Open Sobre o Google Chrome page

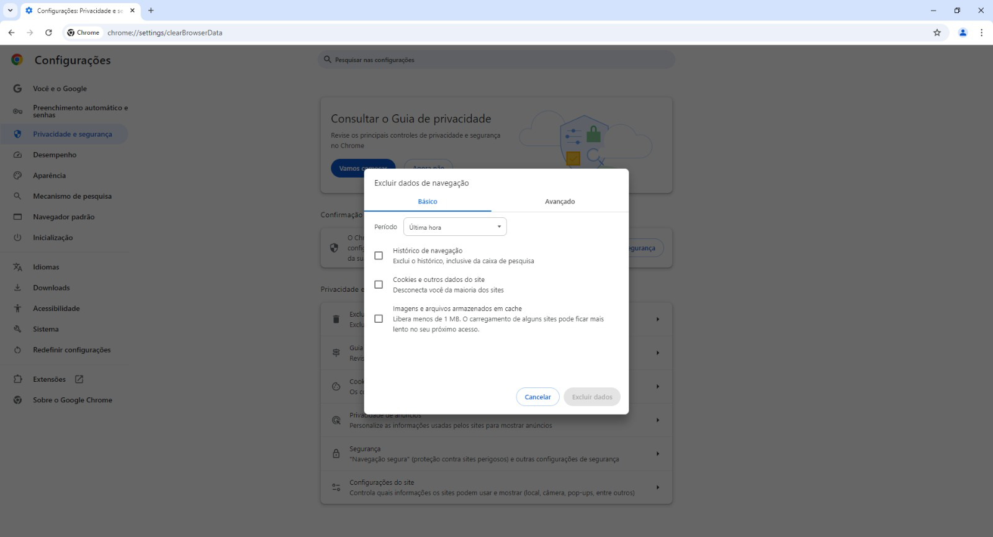tap(73, 400)
